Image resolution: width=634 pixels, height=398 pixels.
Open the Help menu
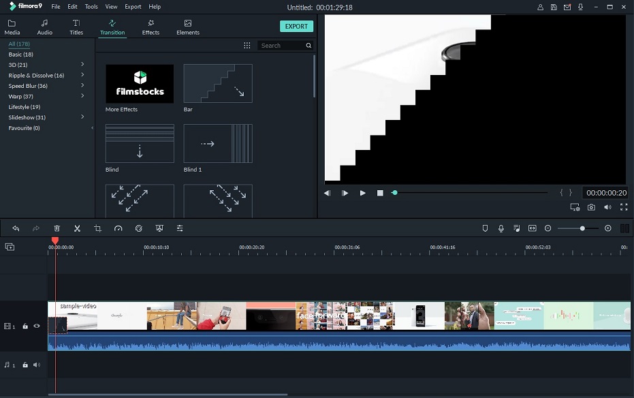coord(155,6)
